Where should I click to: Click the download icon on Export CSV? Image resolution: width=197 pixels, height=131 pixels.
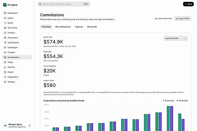point(177,19)
